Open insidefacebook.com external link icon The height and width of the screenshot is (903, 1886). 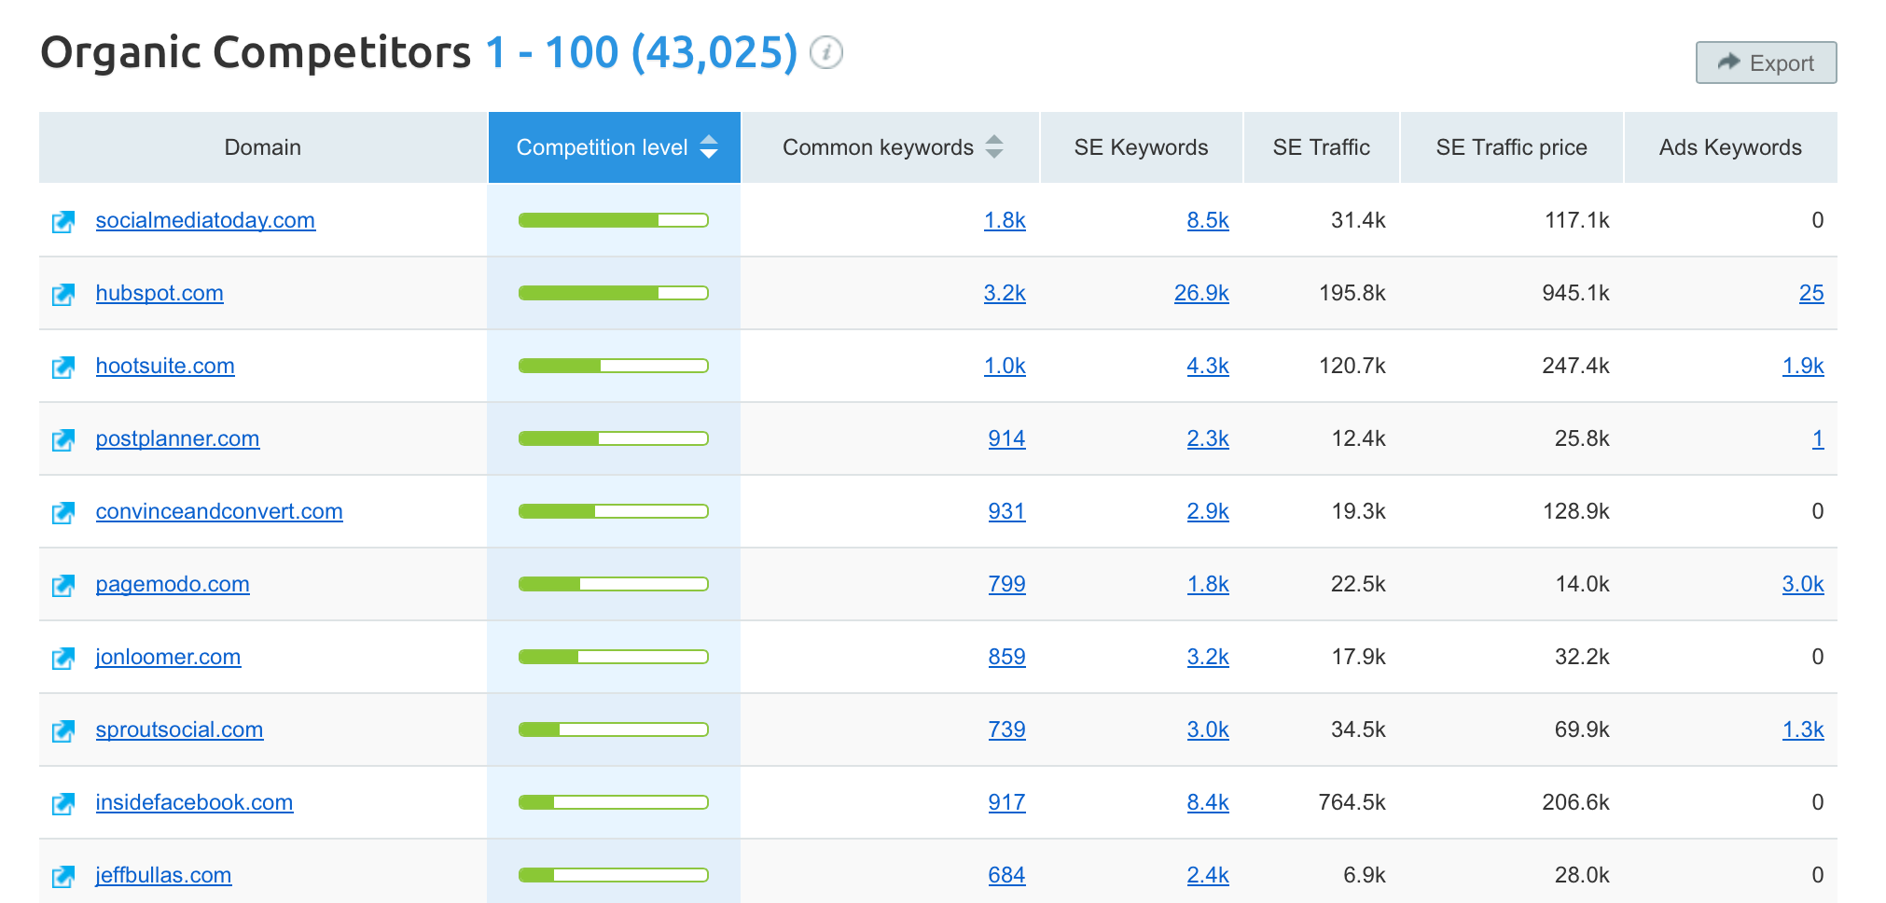(x=63, y=804)
